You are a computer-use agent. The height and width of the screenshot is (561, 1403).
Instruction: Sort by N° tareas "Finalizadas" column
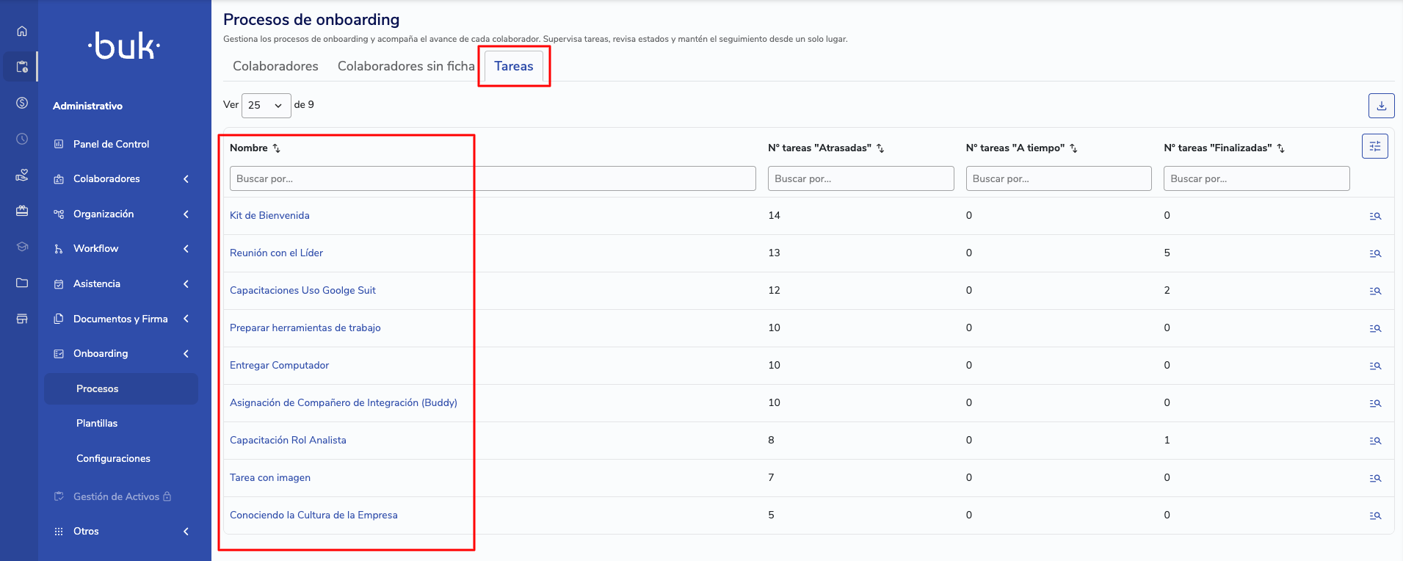[x=1280, y=148]
